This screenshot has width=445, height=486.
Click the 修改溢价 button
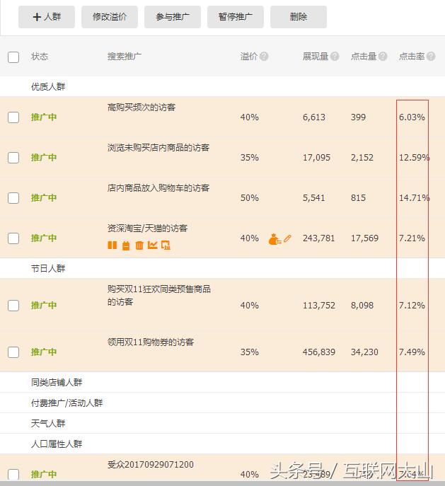(110, 17)
